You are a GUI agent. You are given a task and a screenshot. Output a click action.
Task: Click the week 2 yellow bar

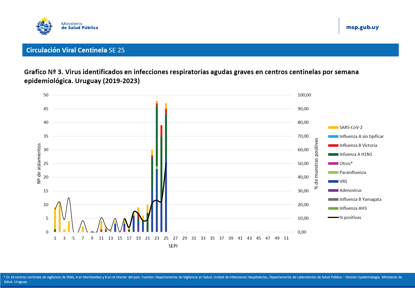coord(60,217)
